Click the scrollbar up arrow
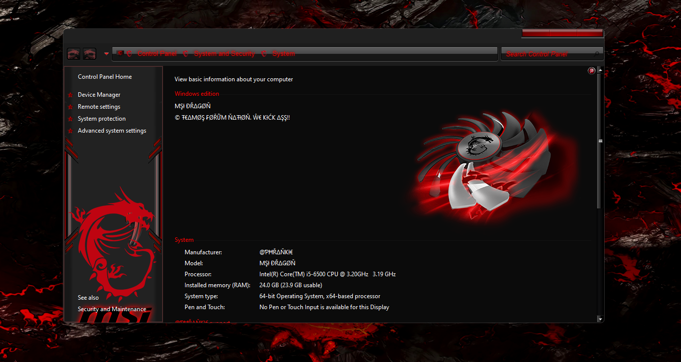 point(600,70)
